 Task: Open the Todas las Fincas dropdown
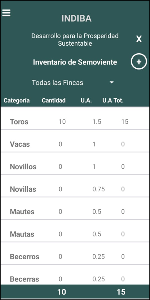click(73, 83)
